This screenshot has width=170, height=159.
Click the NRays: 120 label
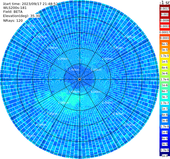(x=13, y=20)
